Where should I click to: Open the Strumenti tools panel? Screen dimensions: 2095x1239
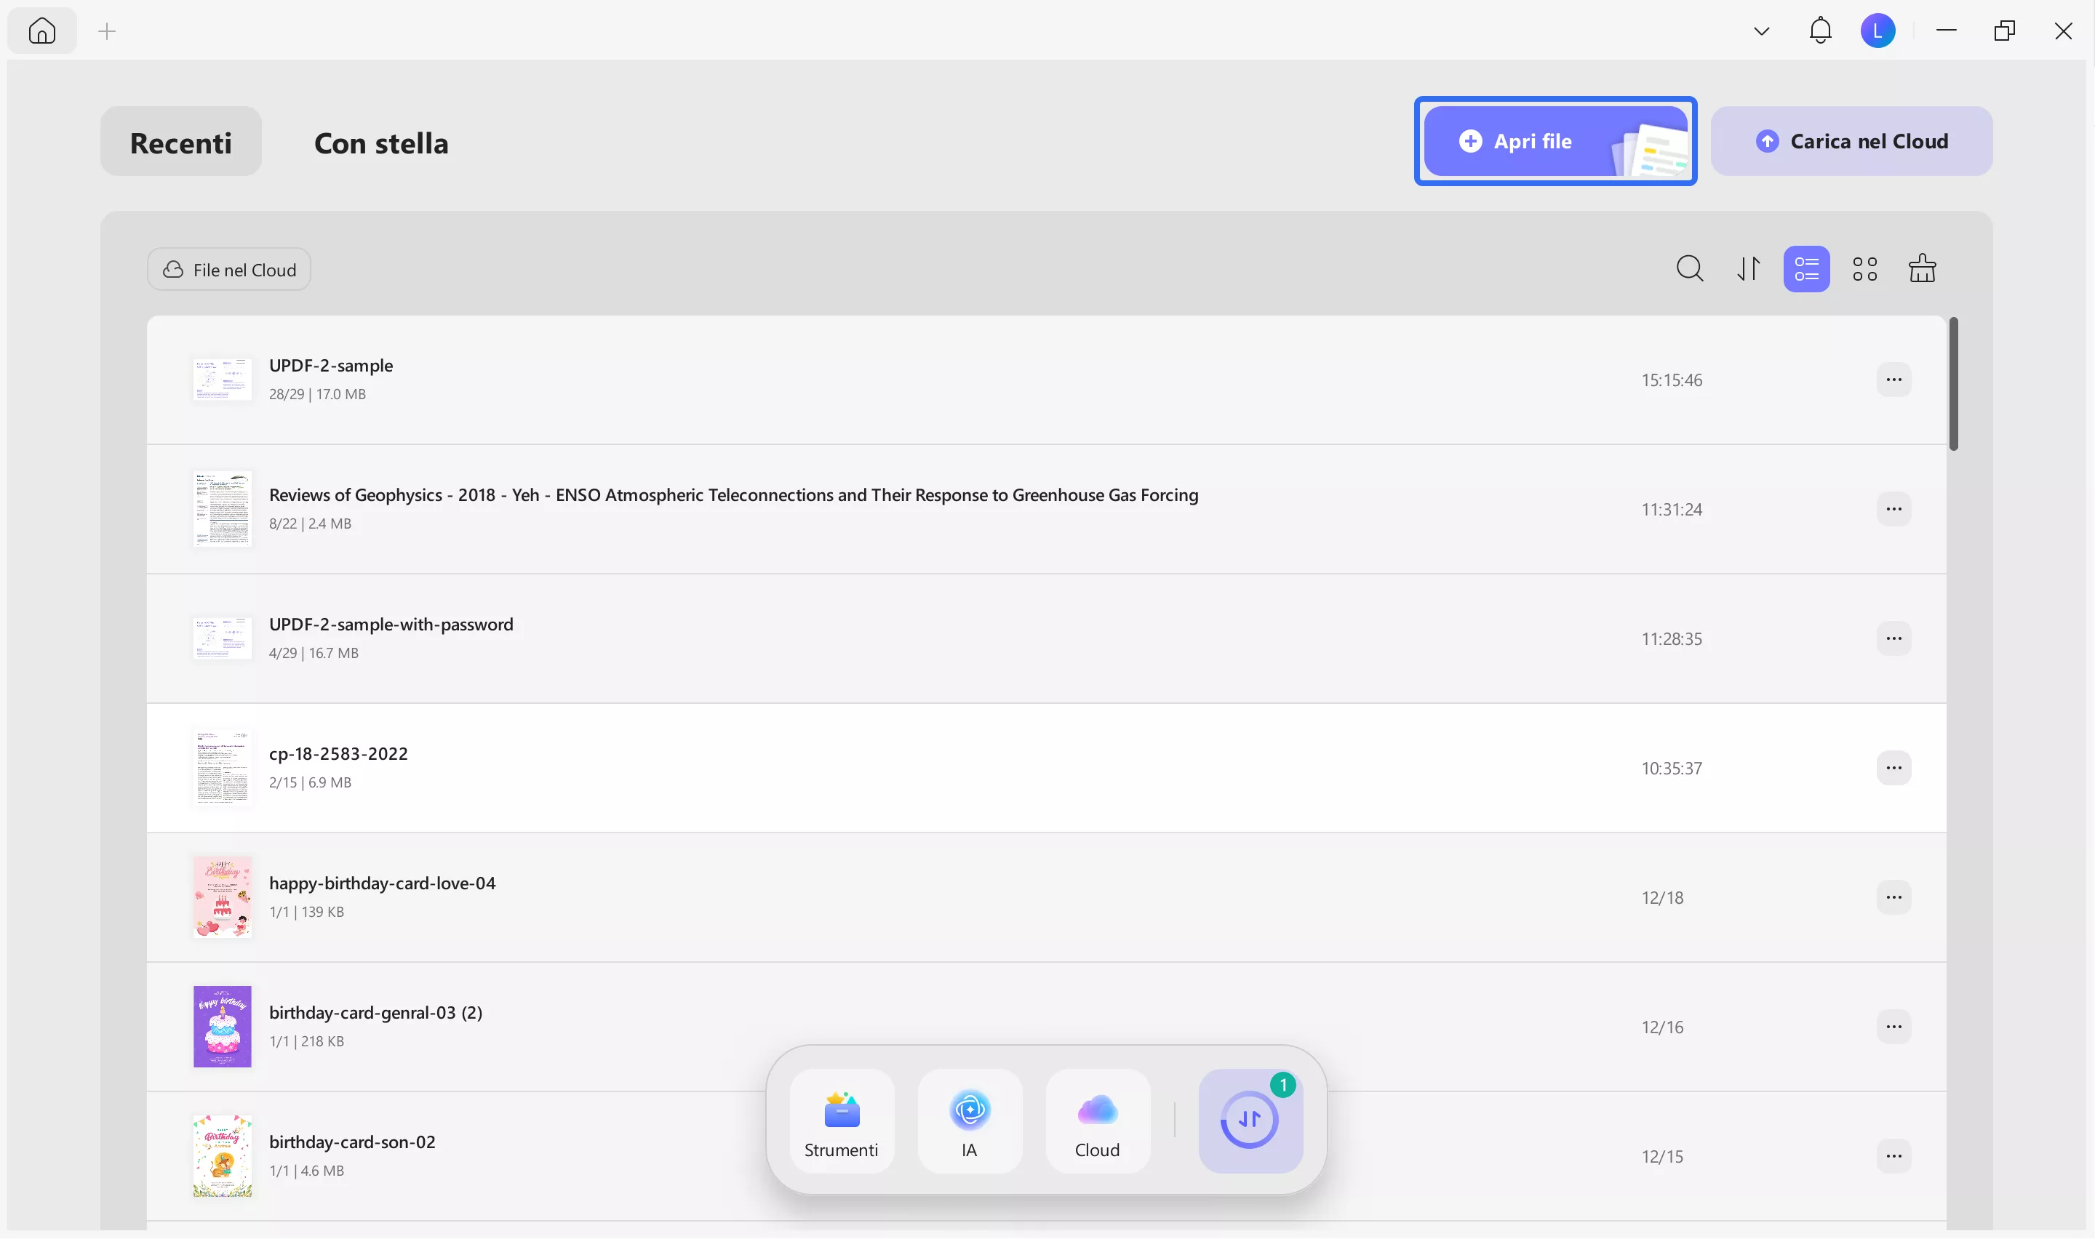coord(841,1121)
